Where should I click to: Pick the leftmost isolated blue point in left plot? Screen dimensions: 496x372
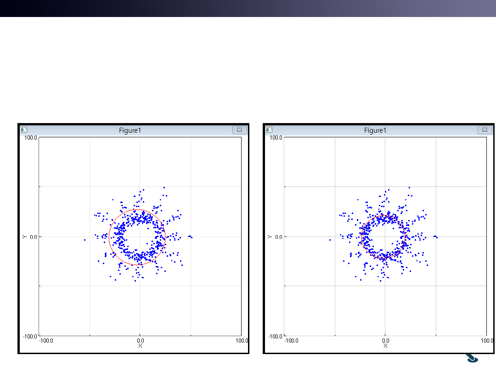pyautogui.click(x=85, y=240)
